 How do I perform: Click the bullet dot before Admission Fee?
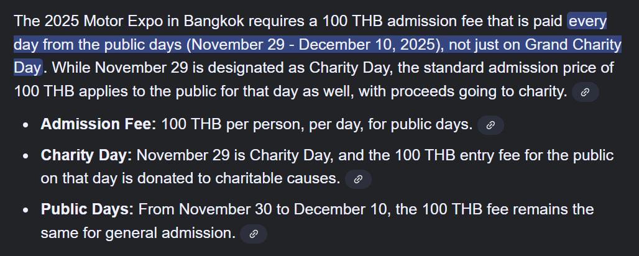click(25, 125)
